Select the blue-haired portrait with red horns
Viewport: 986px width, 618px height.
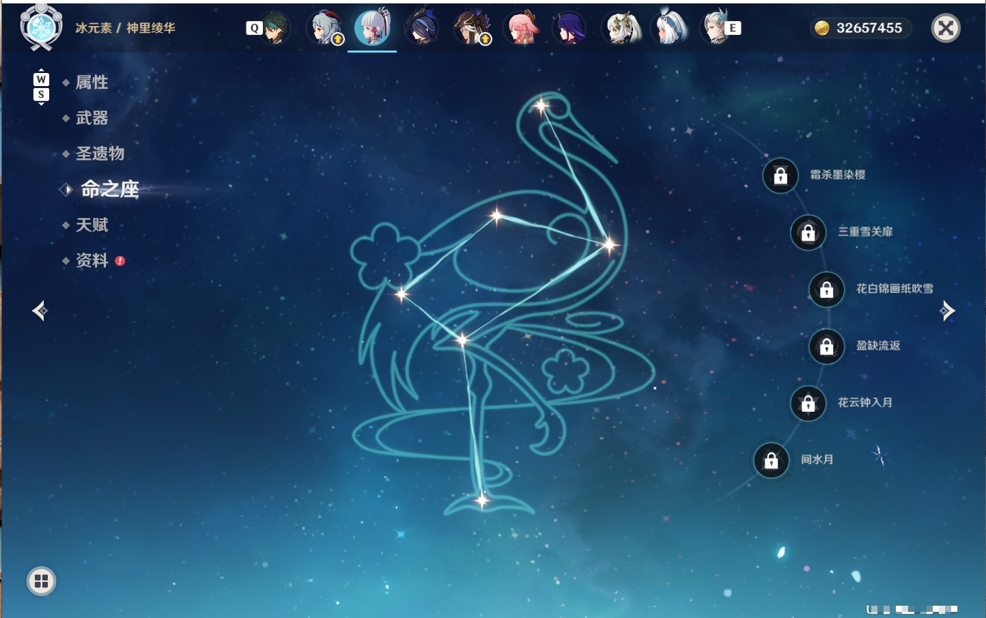pyautogui.click(x=325, y=28)
